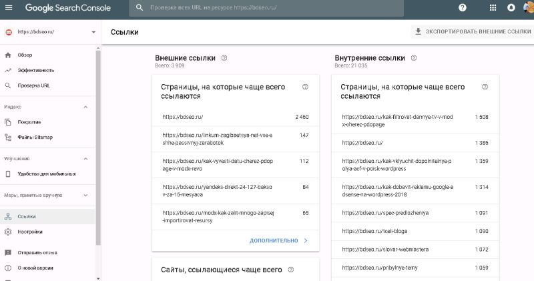Export external links with ЭКСПОРТИРОВАТЬ ВНЕШНИЕ ССЫЛКИ
Viewport: 534px width, 281px height.
tap(473, 31)
